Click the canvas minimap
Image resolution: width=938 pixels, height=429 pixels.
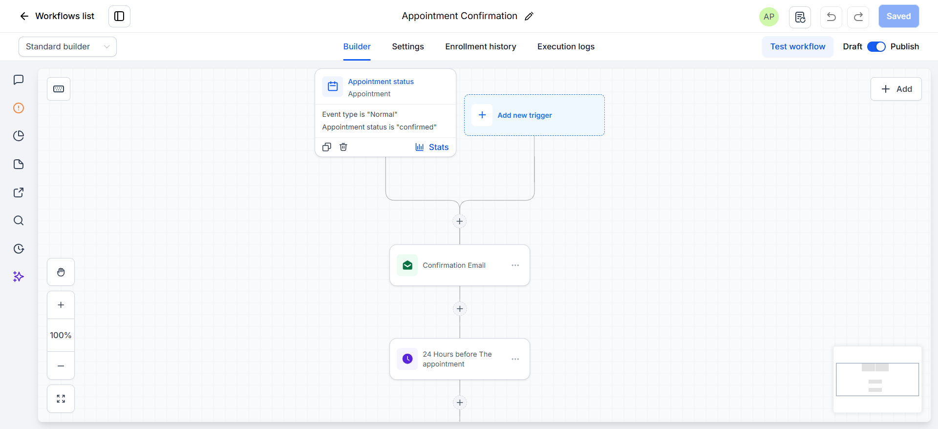click(x=877, y=380)
